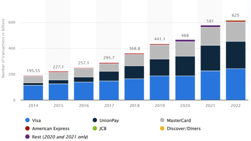Viewport: 251px width, 141px height.
Task: Click the purple Rest segment of the 2020 bar
Action: click(185, 41)
